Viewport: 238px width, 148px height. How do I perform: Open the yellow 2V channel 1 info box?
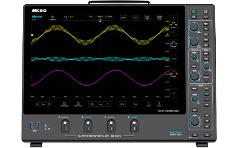tap(174, 25)
